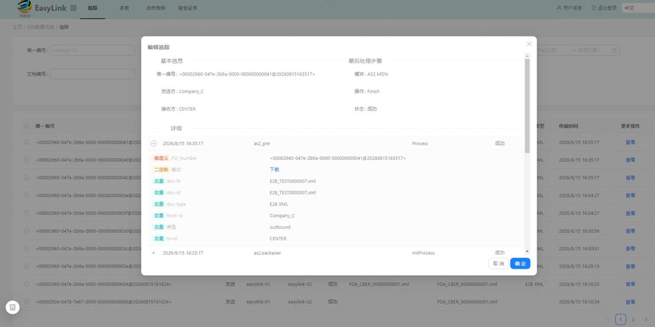
Task: Go to pagination page 2
Action: pyautogui.click(x=633, y=319)
